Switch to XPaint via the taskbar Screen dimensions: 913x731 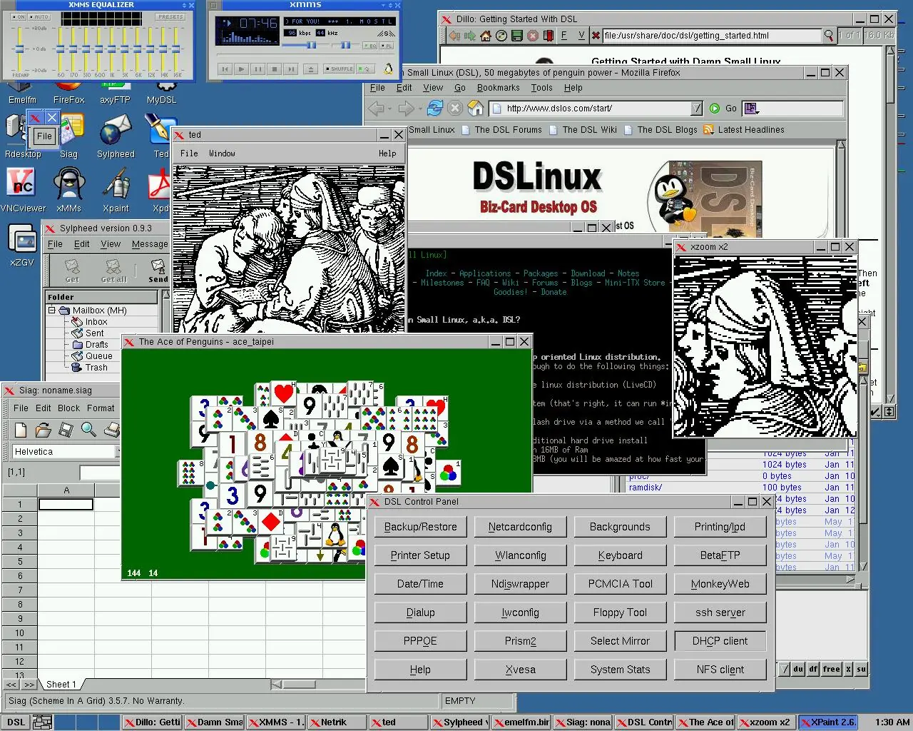(827, 722)
